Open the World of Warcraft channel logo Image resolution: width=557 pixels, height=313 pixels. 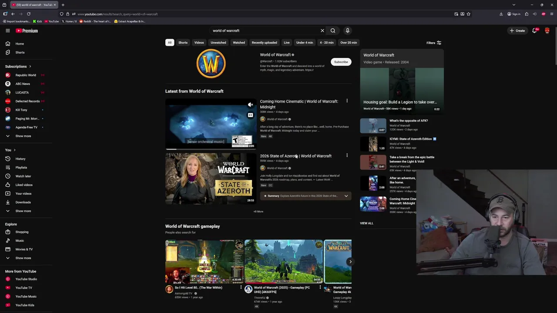tap(211, 63)
